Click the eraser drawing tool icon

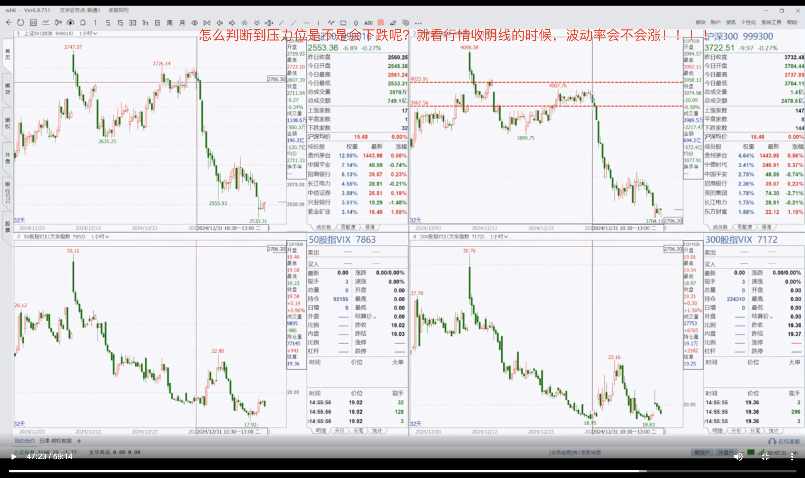pyautogui.click(x=393, y=23)
